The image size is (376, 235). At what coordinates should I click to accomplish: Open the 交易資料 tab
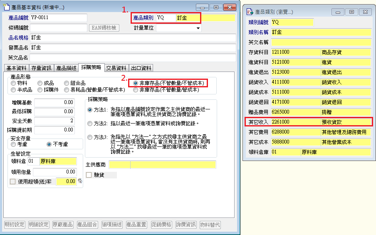pyautogui.click(x=116, y=68)
